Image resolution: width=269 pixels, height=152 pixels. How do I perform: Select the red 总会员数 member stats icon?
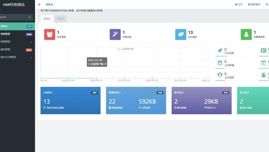click(50, 34)
